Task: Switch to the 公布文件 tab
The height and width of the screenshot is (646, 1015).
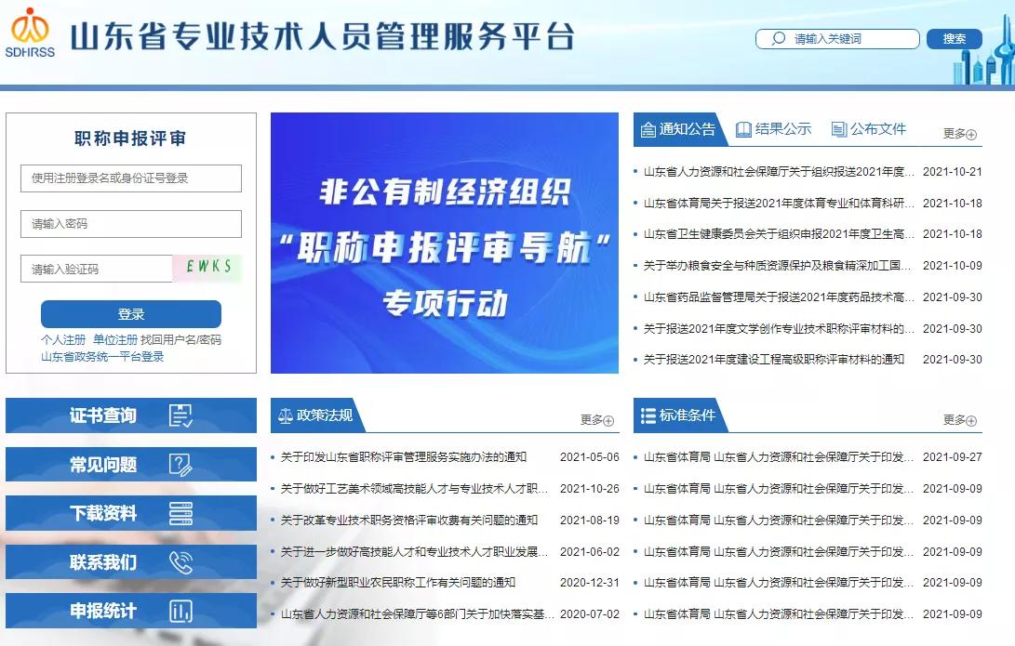Action: click(871, 128)
